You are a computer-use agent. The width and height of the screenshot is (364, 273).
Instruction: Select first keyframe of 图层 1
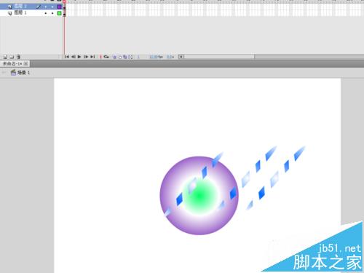tap(65, 13)
